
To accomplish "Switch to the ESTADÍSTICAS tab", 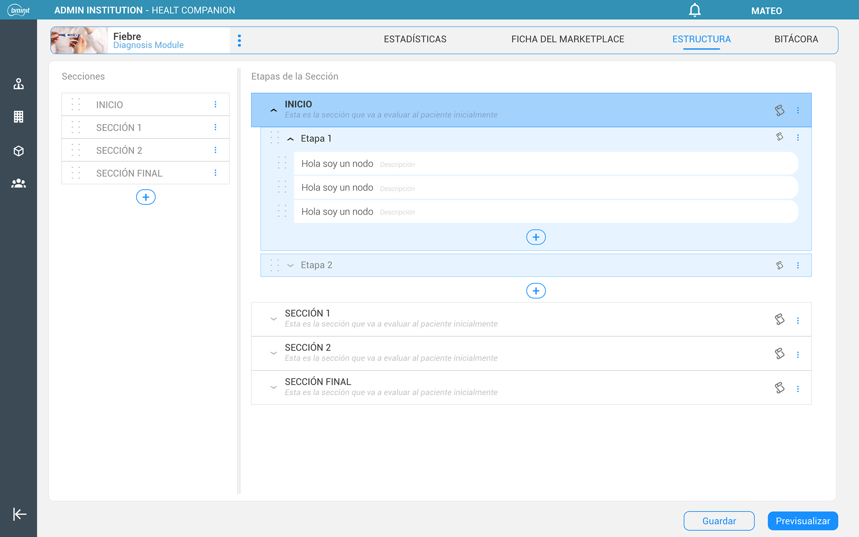I will [415, 39].
